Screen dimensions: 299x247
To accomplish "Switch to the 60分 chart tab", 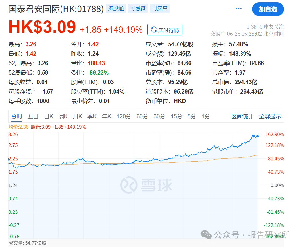I will pos(142,116).
